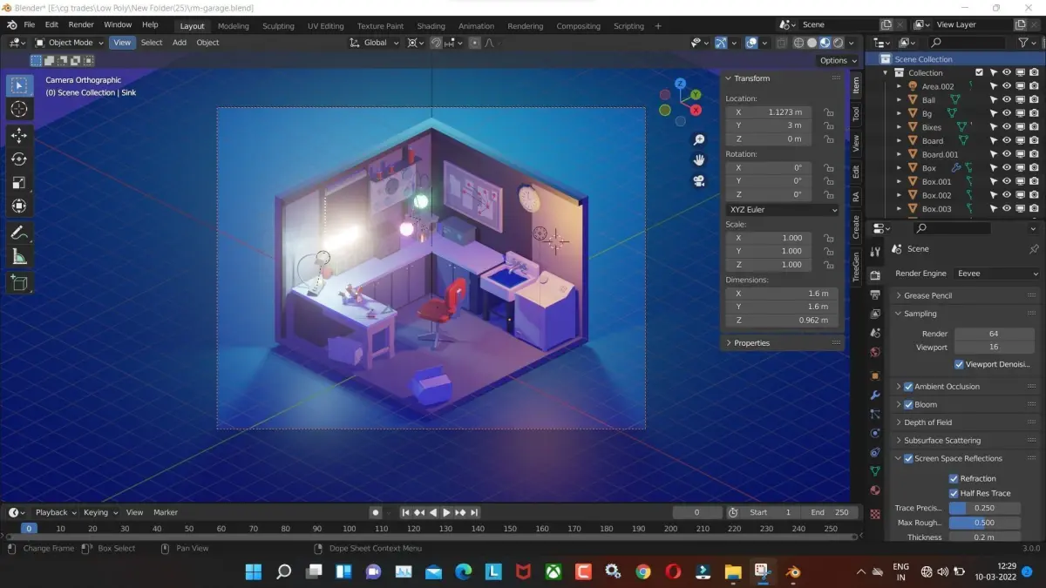Adjust Max Roughness slider

984,523
